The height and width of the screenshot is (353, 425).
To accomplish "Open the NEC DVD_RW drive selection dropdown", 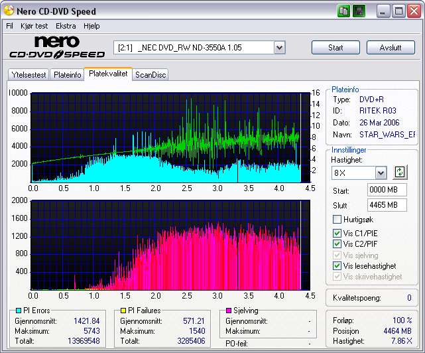I will click(279, 47).
